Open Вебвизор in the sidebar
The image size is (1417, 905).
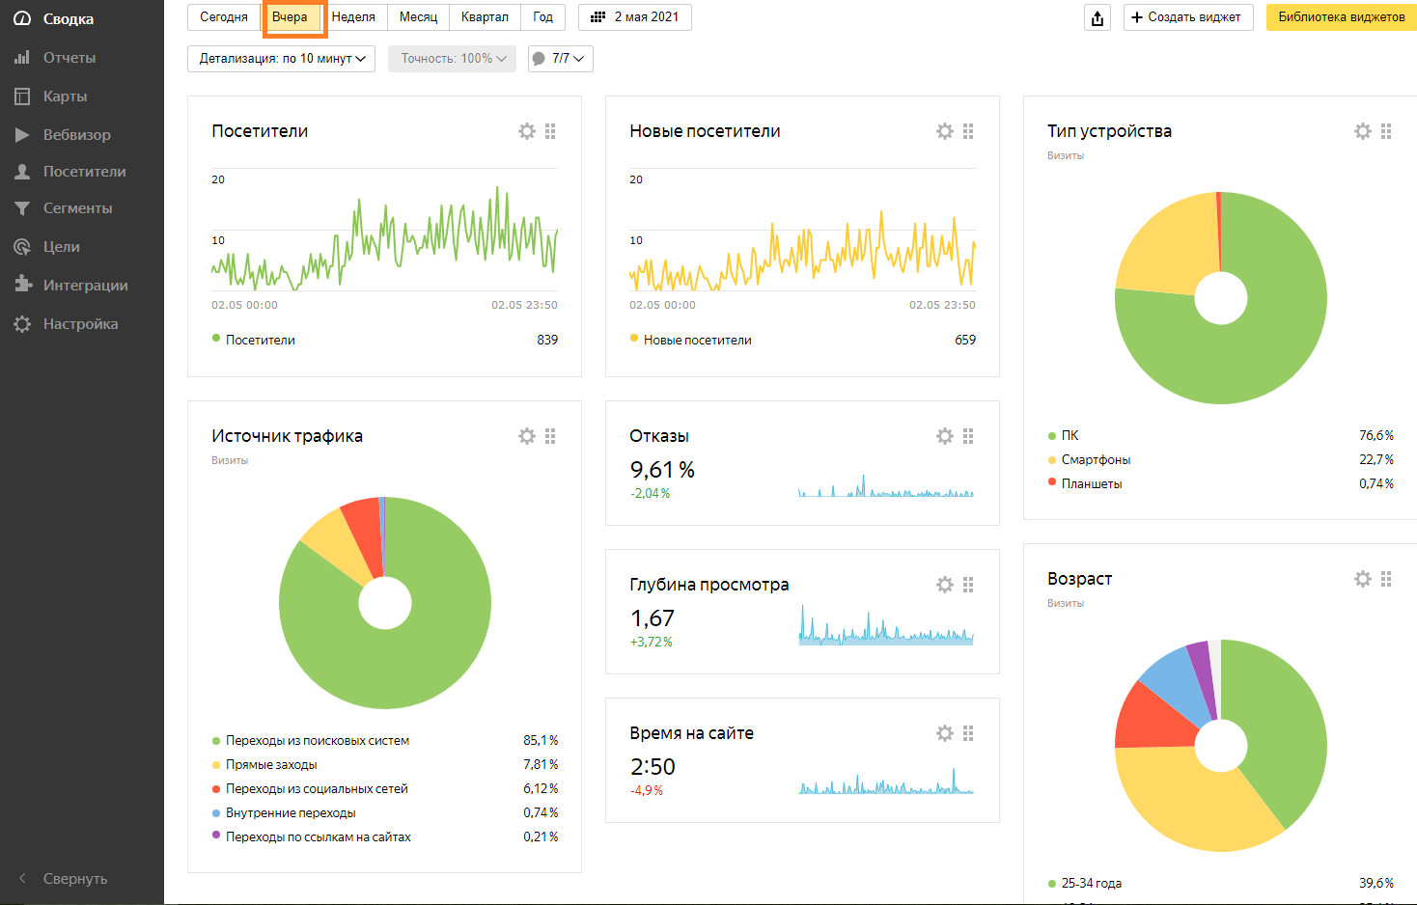click(x=76, y=135)
